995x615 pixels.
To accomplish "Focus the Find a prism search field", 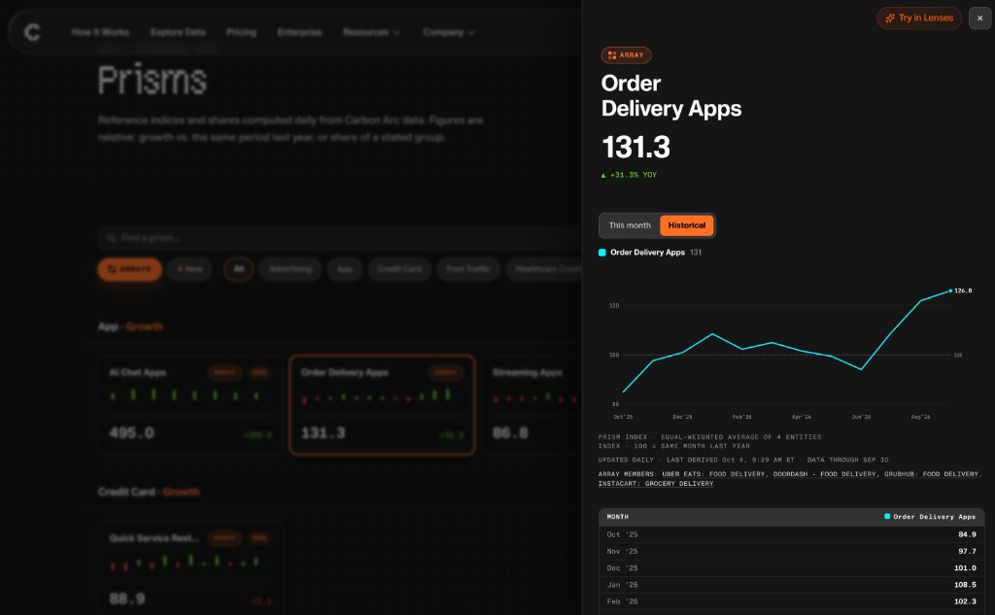I will point(339,238).
